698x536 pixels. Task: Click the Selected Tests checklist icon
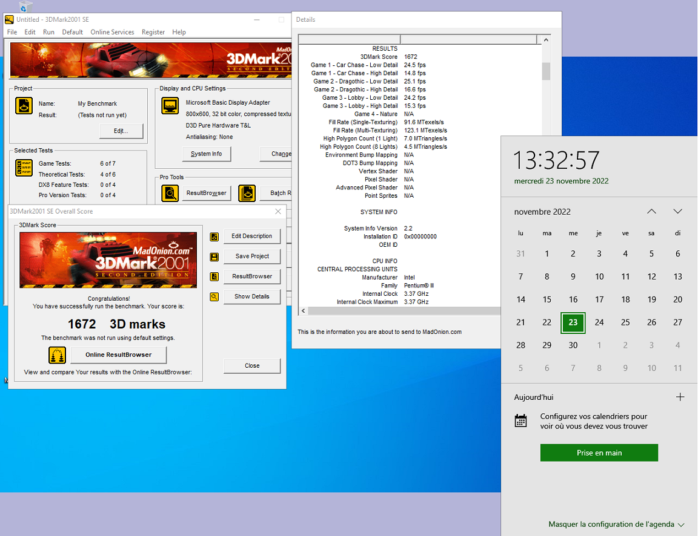[24, 168]
